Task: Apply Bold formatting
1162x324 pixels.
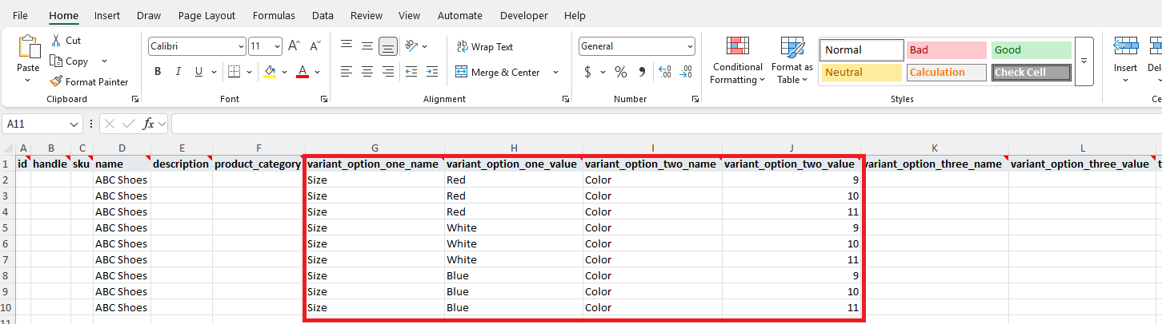Action: point(158,72)
